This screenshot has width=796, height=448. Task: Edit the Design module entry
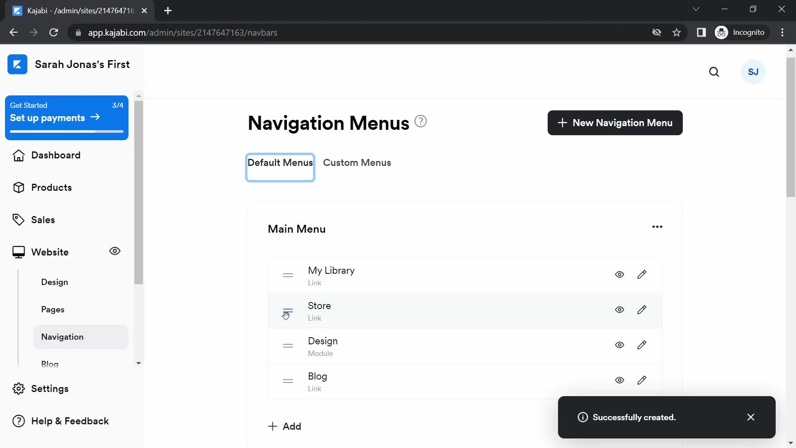pos(641,345)
